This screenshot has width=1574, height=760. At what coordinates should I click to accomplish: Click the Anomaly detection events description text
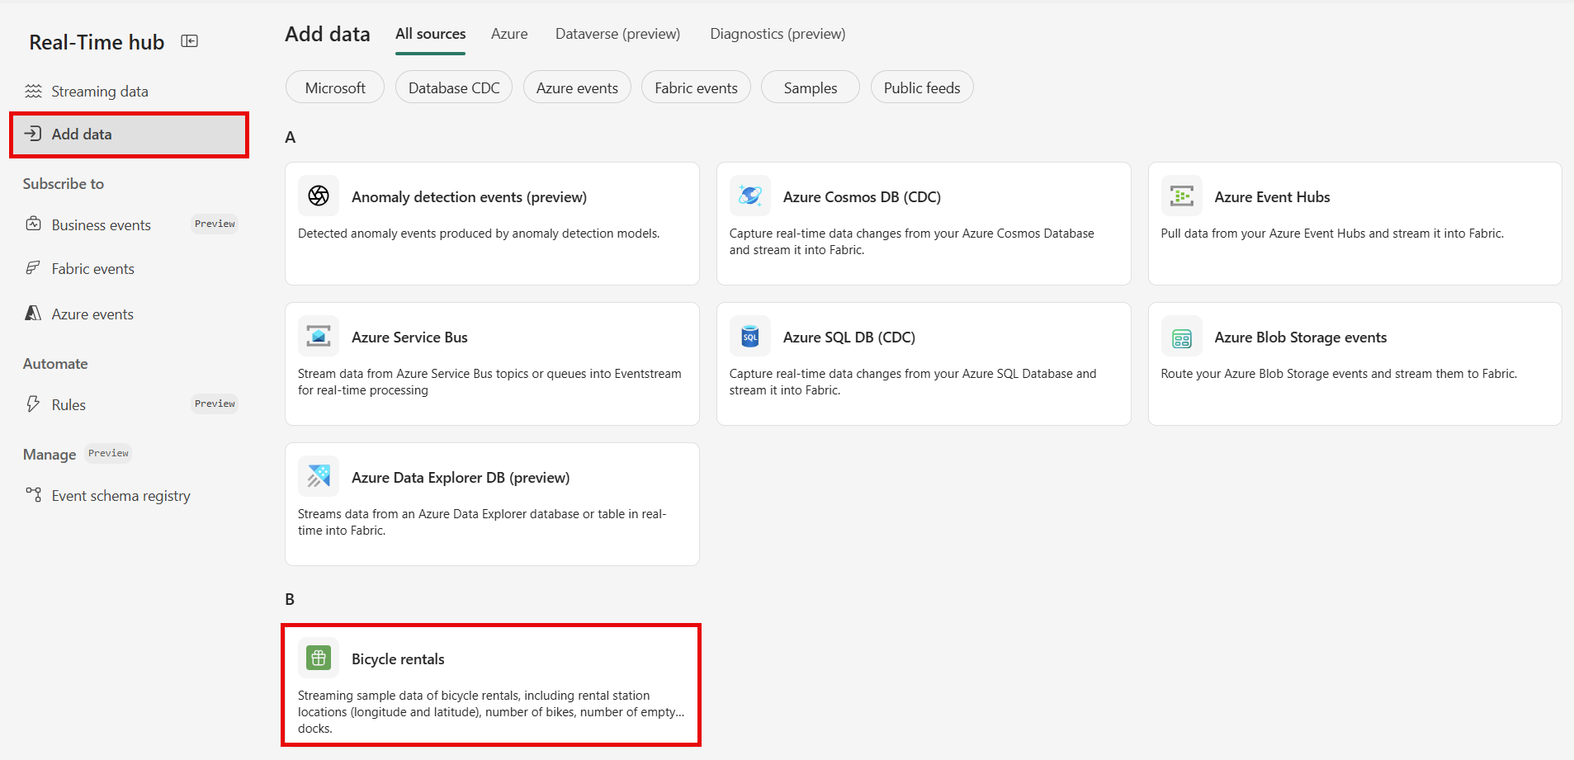click(479, 234)
